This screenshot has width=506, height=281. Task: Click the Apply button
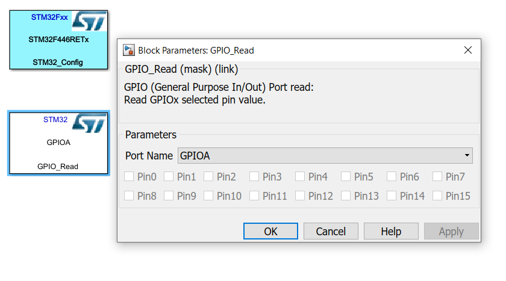tap(451, 231)
